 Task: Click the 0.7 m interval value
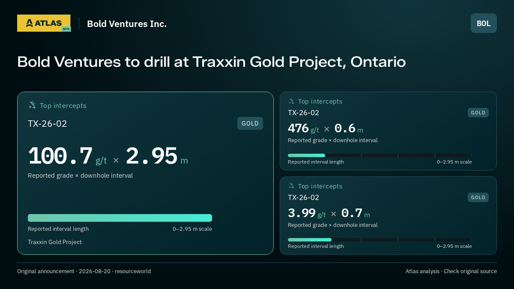356,213
